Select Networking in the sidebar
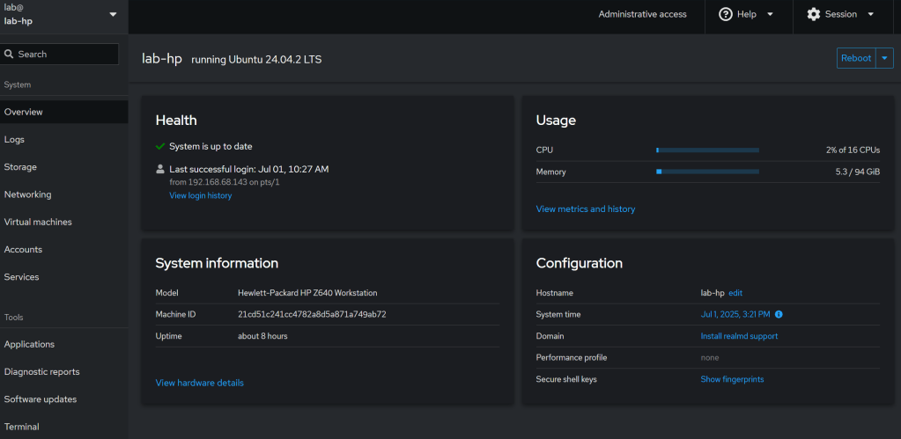The height and width of the screenshot is (439, 901). point(28,194)
